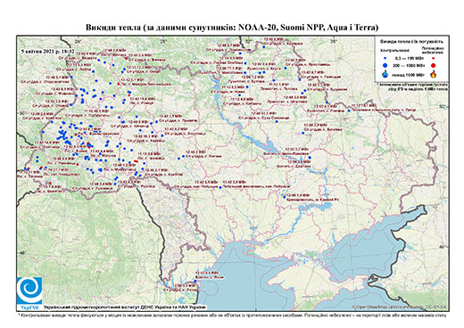Screen dimensions: 464x328
Task: Click the small red dot in legend
Action: pos(434,59)
